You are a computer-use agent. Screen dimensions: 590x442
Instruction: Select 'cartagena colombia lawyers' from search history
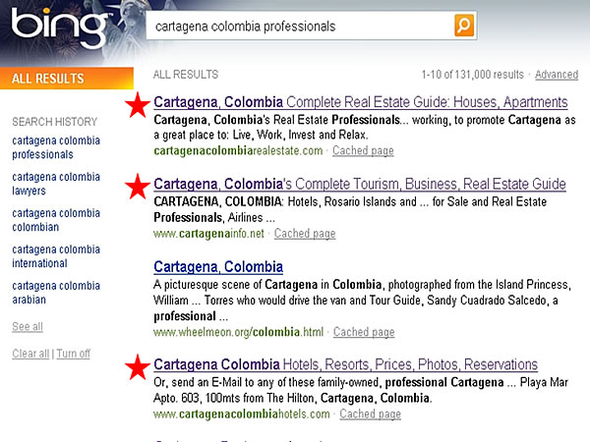[56, 184]
